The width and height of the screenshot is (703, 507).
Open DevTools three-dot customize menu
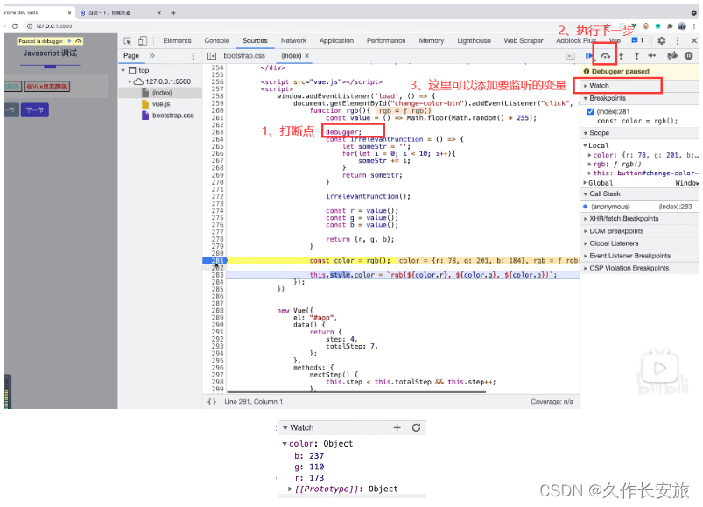(678, 40)
